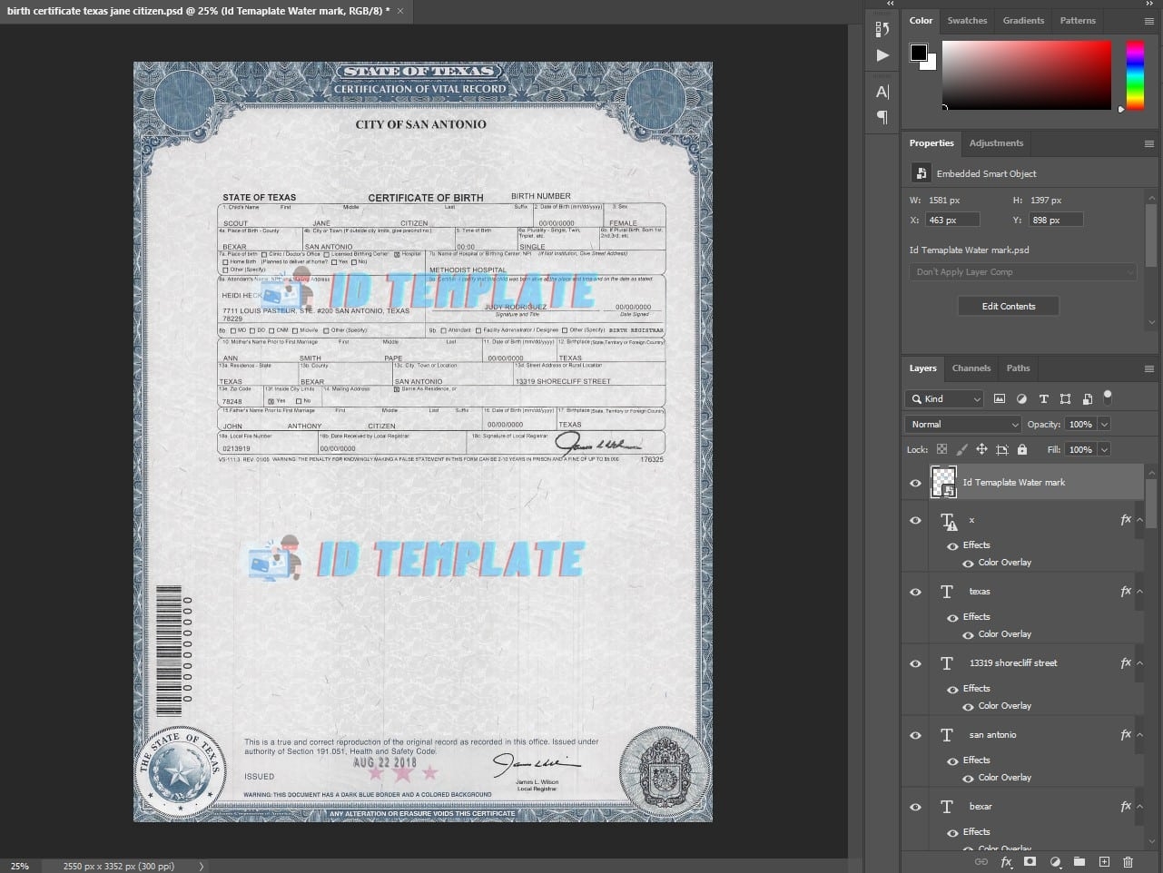This screenshot has width=1163, height=873.
Task: Click the foreground color swatch
Action: [919, 53]
